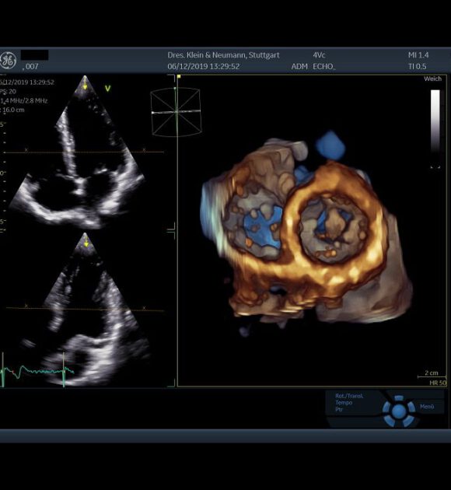Choose the Ptr trackball function
Screen dimensions: 451x490
click(339, 409)
